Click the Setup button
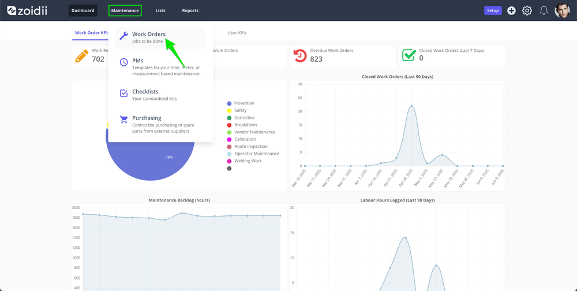 coord(493,11)
